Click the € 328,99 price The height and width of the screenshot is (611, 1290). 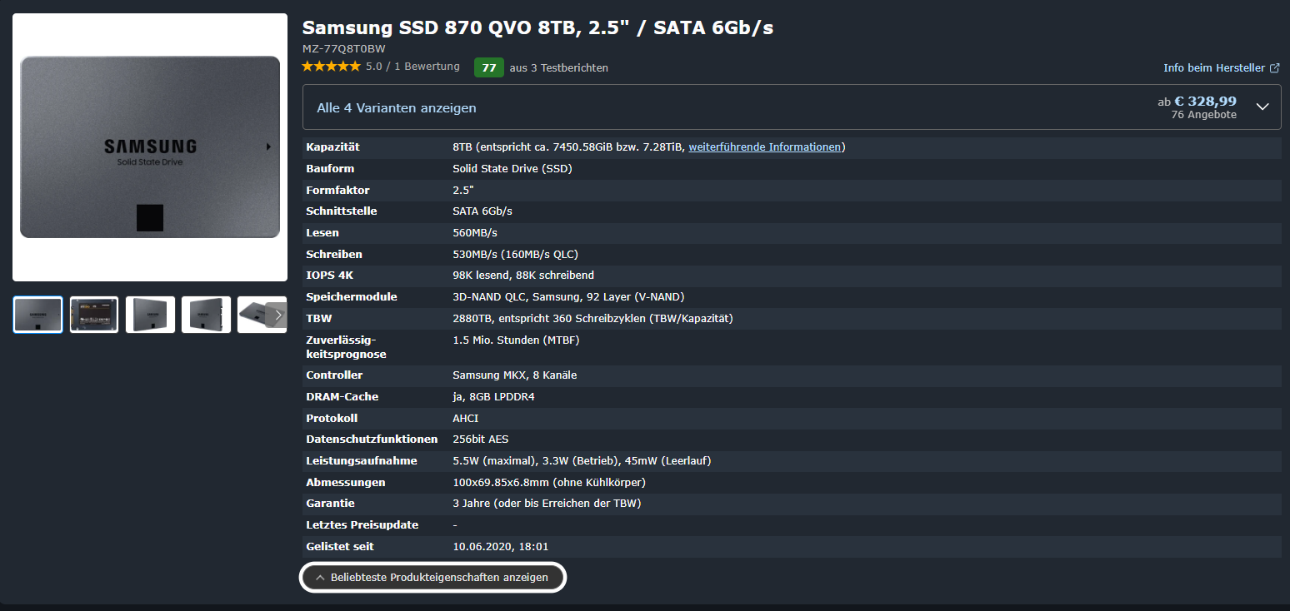click(x=1206, y=101)
